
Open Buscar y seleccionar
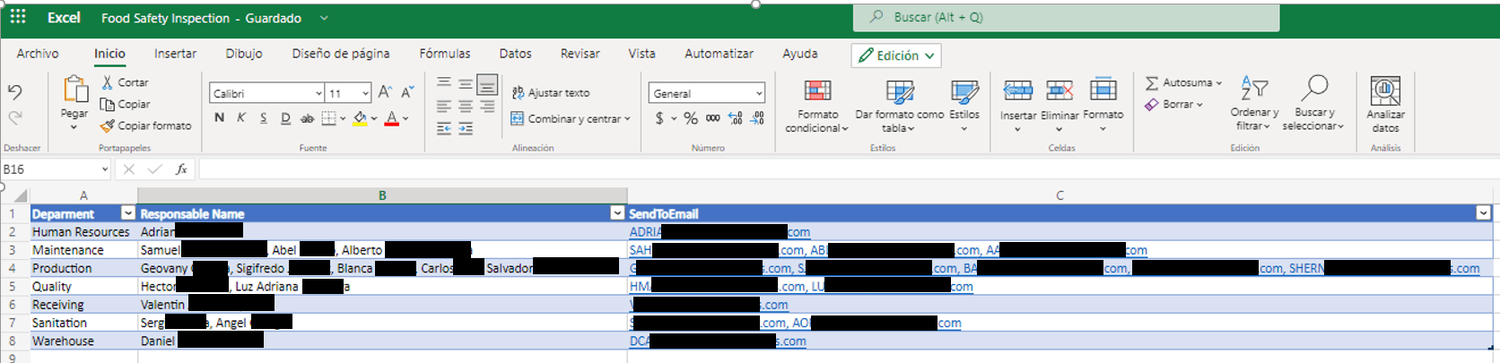point(1312,104)
